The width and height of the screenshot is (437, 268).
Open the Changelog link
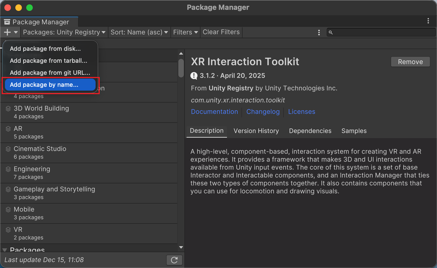point(263,112)
